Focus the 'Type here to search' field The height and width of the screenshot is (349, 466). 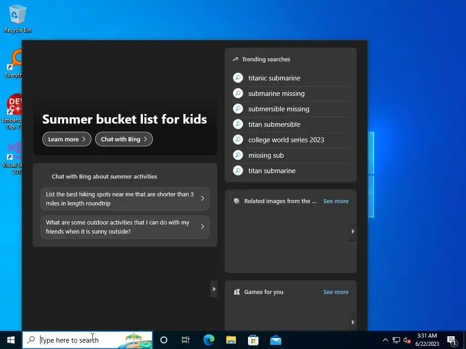click(87, 340)
